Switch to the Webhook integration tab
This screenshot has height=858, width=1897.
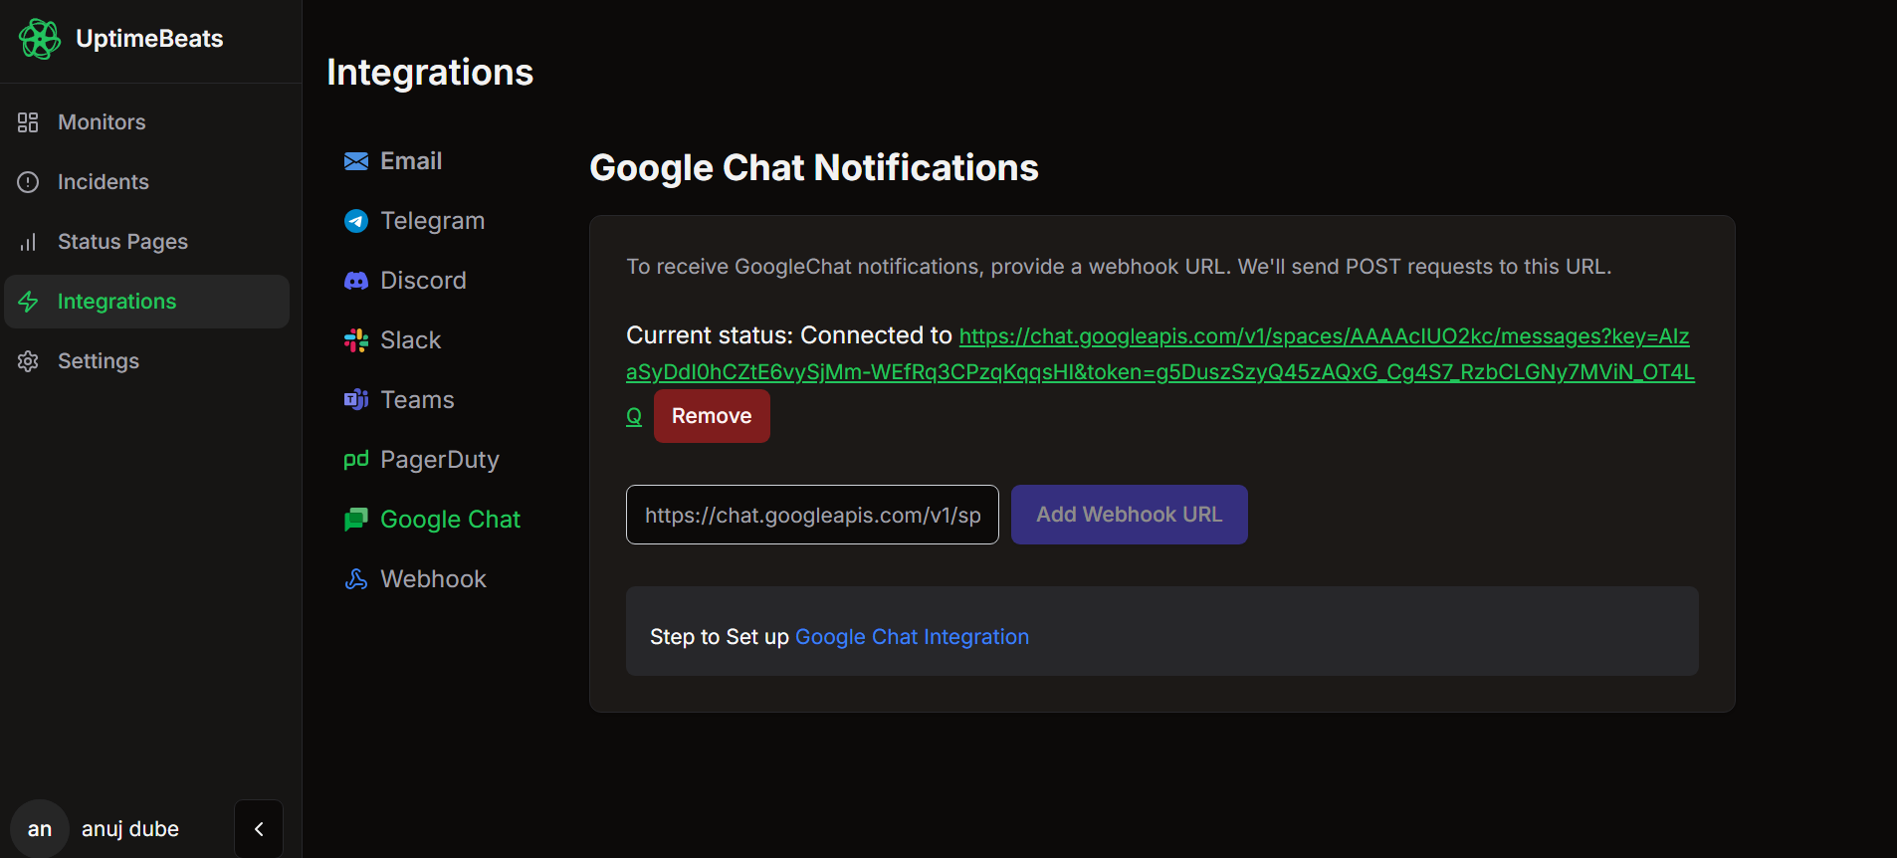pos(432,579)
